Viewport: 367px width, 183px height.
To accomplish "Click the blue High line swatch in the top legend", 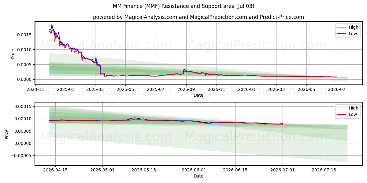I will click(x=341, y=27).
